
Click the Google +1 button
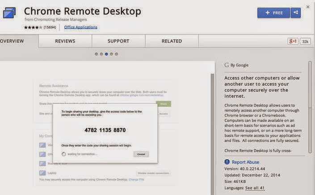click(x=293, y=41)
